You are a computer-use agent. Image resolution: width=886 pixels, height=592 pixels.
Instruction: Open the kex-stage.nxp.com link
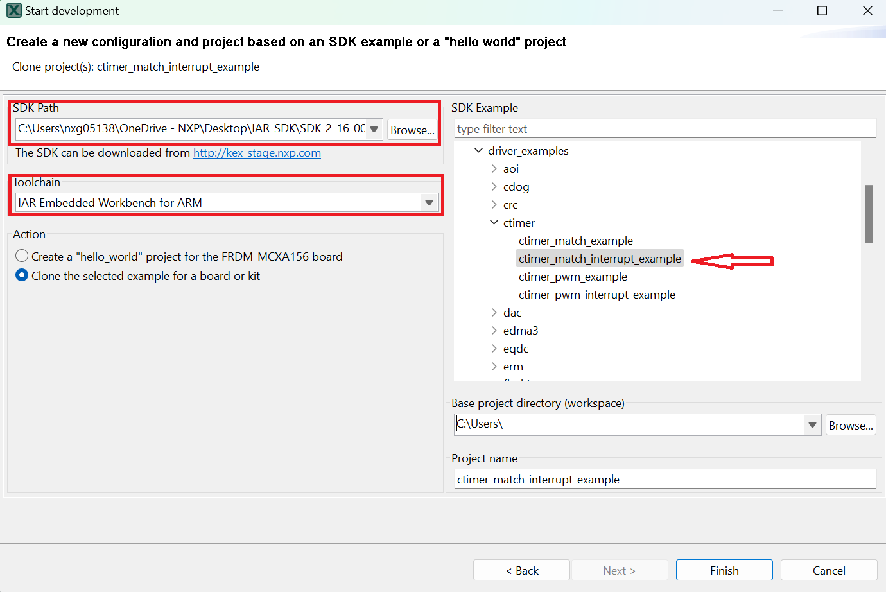coord(257,153)
